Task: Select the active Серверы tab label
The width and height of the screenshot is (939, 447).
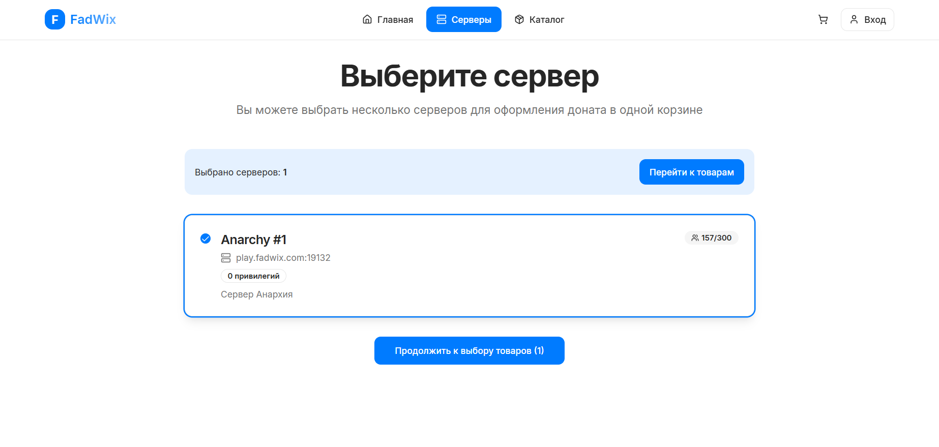Action: [471, 20]
